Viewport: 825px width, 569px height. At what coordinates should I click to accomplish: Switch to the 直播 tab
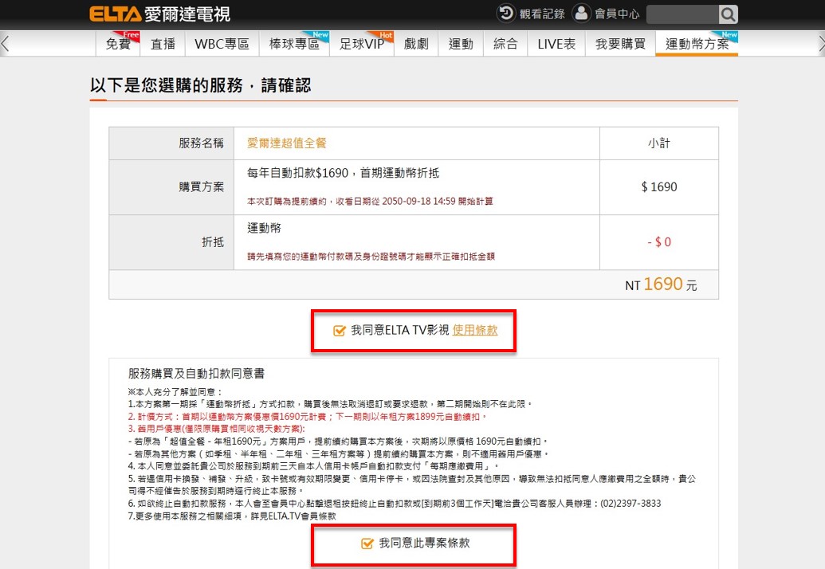click(163, 44)
